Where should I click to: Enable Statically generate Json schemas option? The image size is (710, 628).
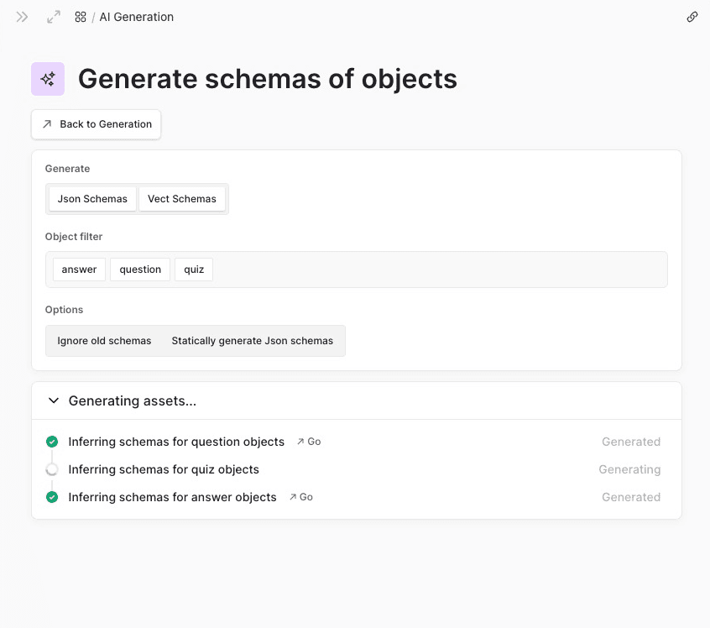click(252, 341)
